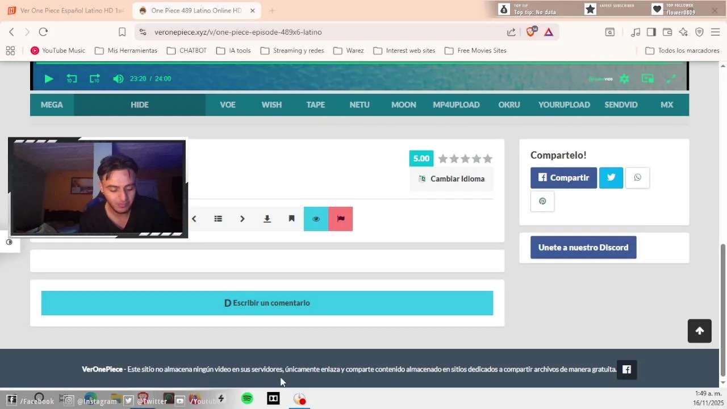Click the back-to-top arrow button

click(700, 331)
